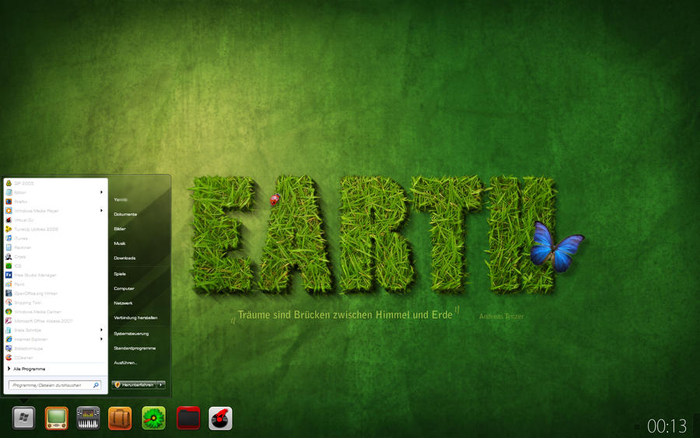The height and width of the screenshot is (438, 700).
Task: Open TuneUp Utilities 2008
Action: coord(32,229)
